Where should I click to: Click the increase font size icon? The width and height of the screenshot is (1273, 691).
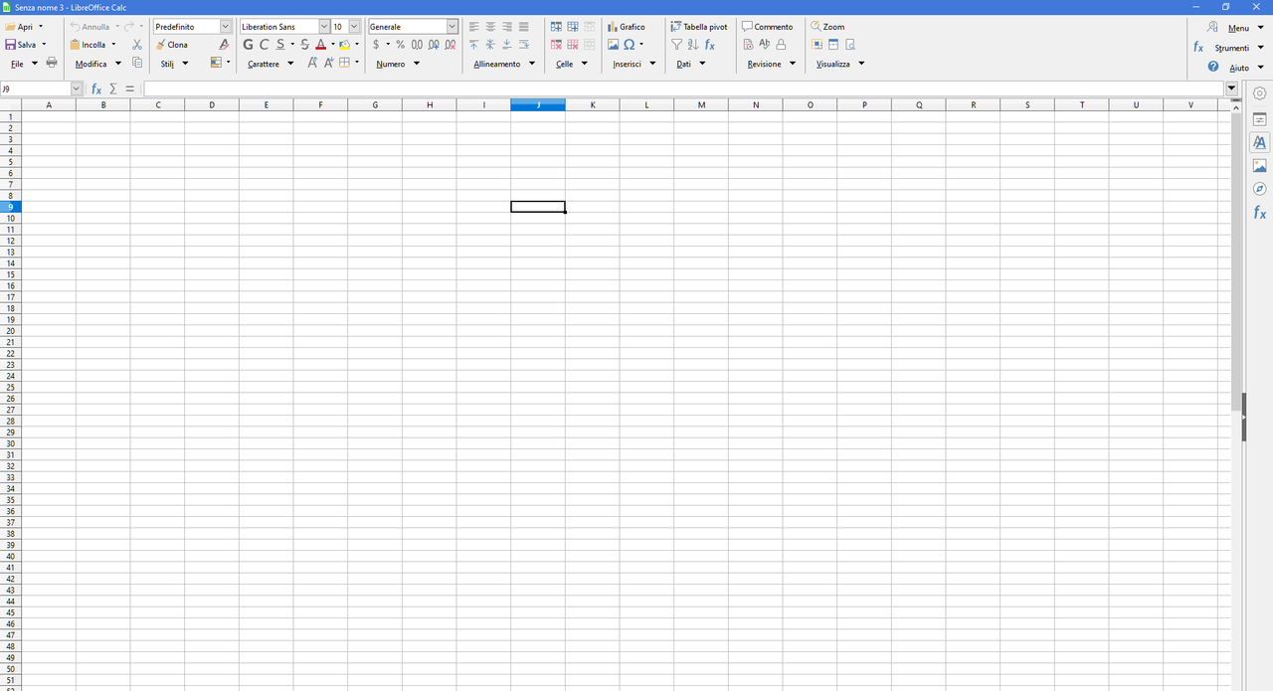312,63
